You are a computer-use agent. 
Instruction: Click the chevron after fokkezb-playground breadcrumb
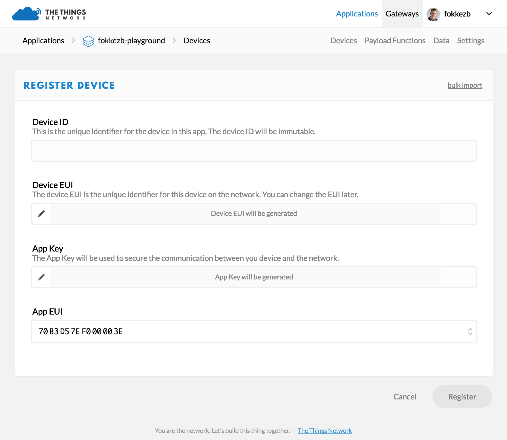pyautogui.click(x=174, y=41)
